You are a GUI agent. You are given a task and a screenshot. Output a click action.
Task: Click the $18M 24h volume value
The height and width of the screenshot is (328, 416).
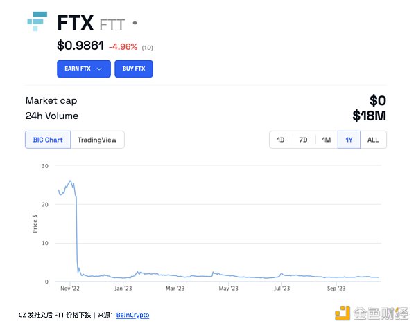point(370,116)
